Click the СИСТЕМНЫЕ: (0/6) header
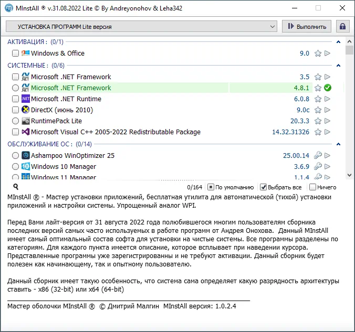This screenshot has height=332, width=355. tap(36, 66)
